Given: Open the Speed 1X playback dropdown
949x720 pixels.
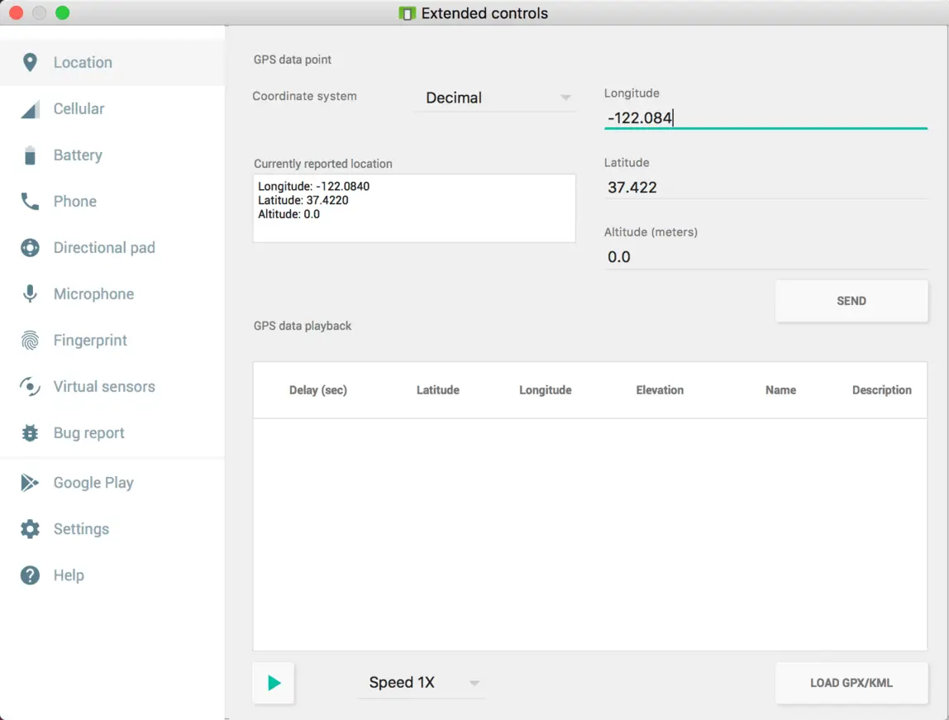Looking at the screenshot, I should pyautogui.click(x=422, y=682).
